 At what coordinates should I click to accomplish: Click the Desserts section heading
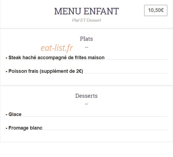pyautogui.click(x=86, y=96)
